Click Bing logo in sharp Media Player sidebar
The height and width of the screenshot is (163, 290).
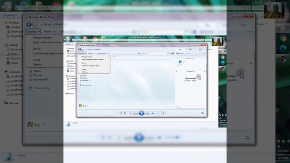click(80, 105)
